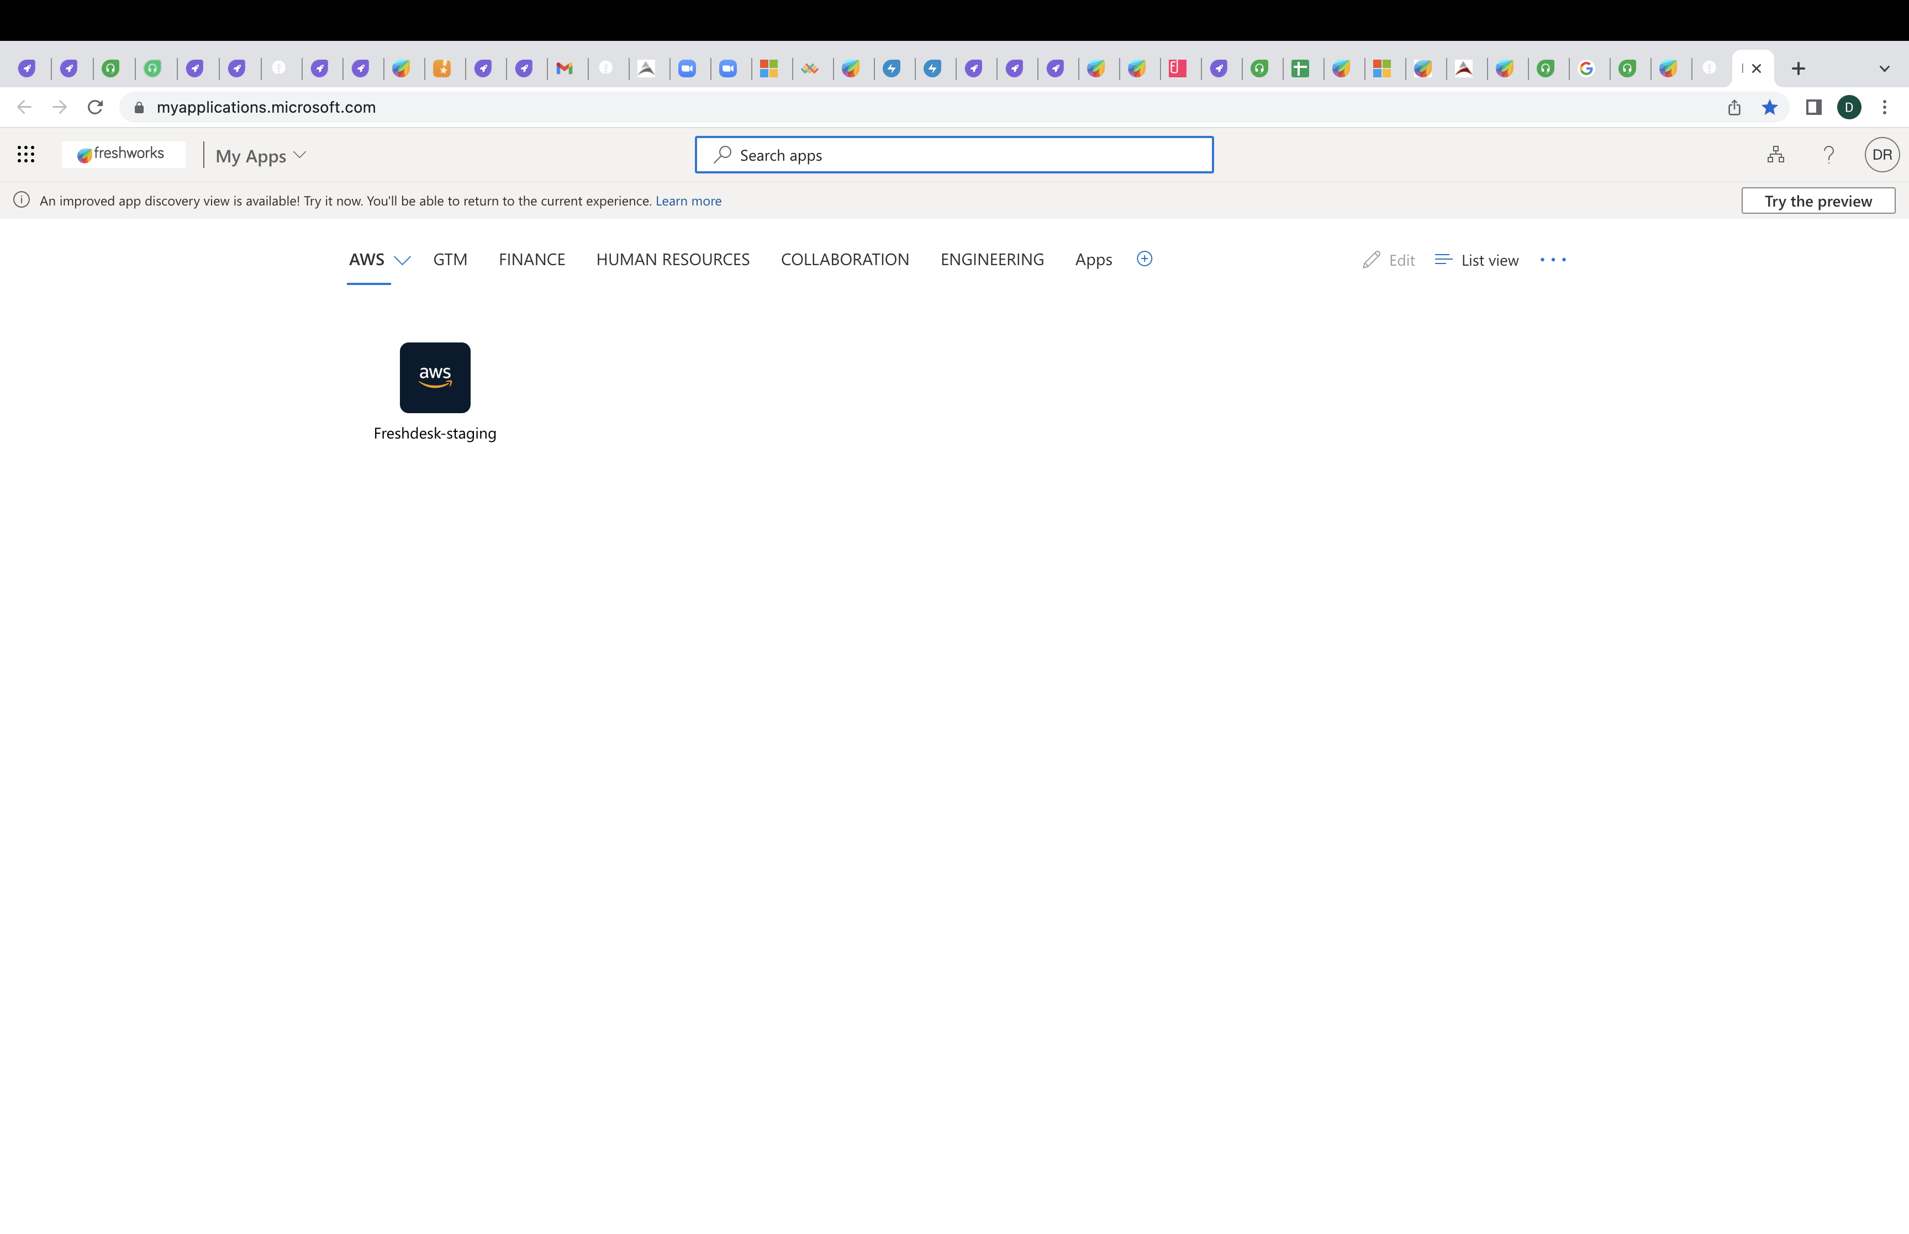Add a new collection with plus icon
The height and width of the screenshot is (1234, 1909).
[1144, 259]
